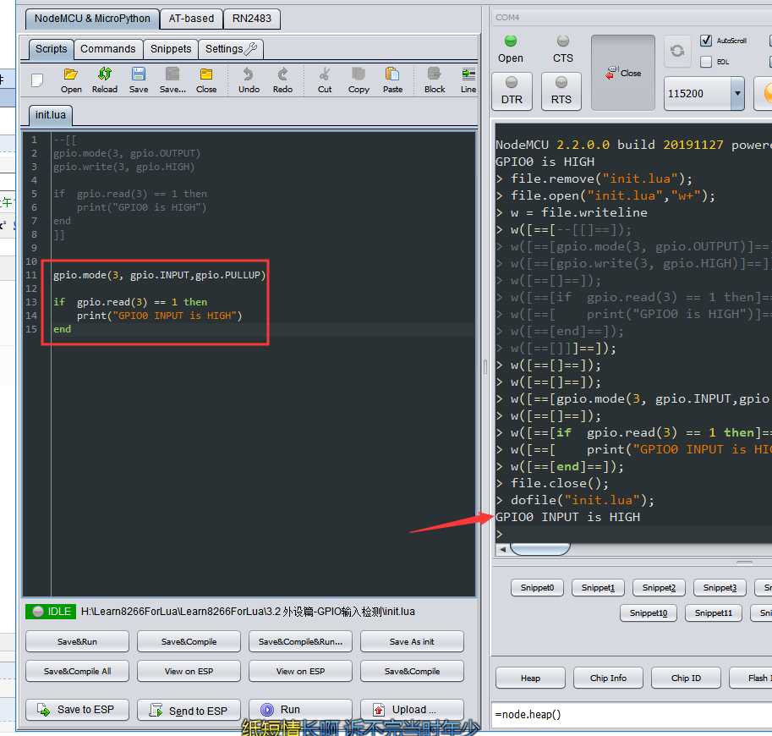Image resolution: width=772 pixels, height=736 pixels.
Task: Click the Chip Info button
Action: tap(608, 678)
